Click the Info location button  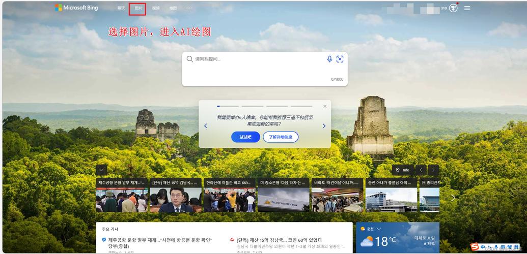(x=402, y=170)
